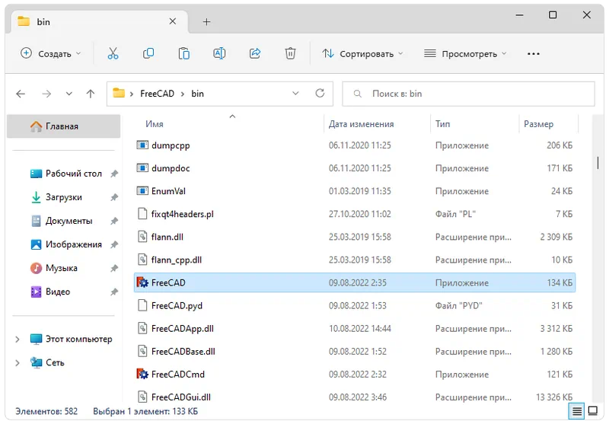
Task: Click the Share icon
Action: coord(255,53)
